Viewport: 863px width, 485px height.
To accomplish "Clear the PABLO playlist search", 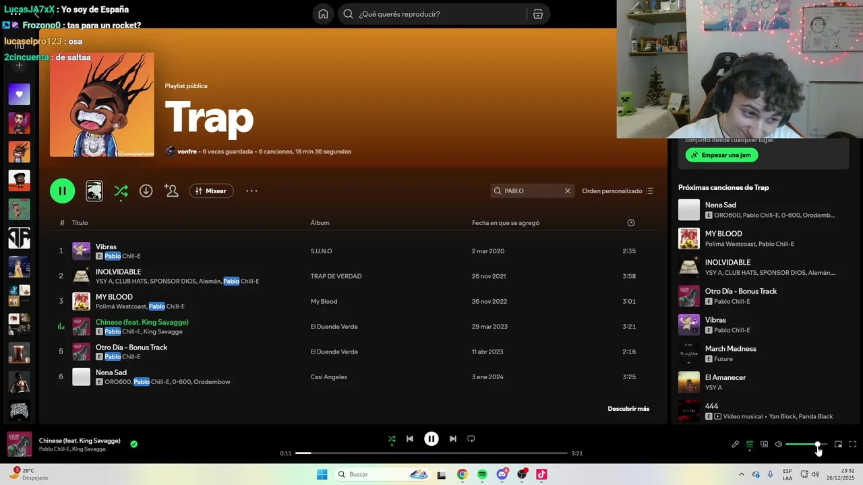I will [568, 191].
